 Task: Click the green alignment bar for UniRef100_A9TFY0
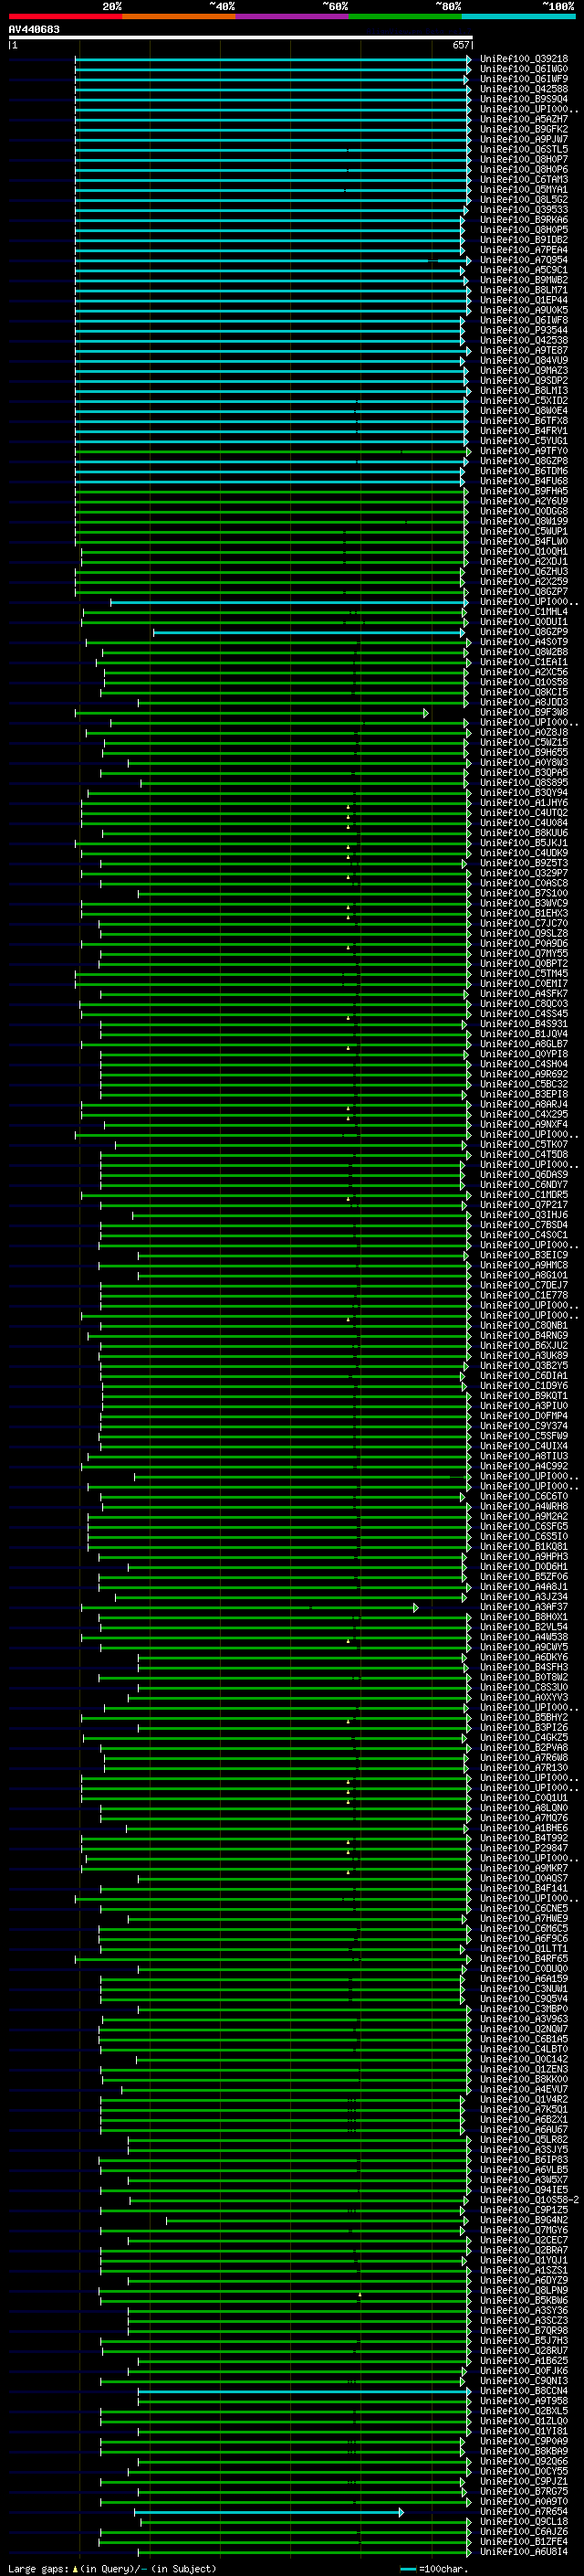point(272,451)
